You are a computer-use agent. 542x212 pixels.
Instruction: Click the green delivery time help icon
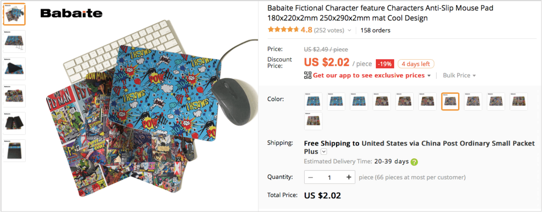414,162
